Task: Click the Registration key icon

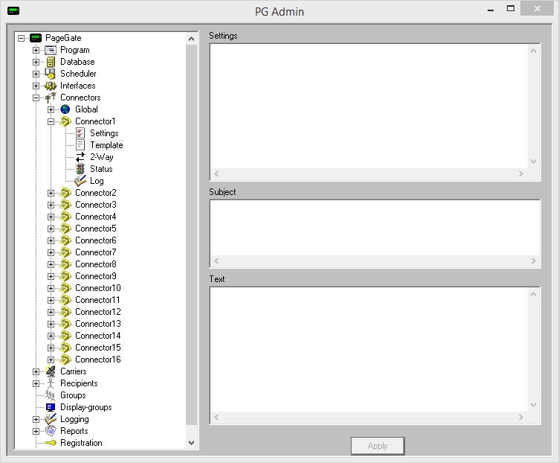Action: 51,443
